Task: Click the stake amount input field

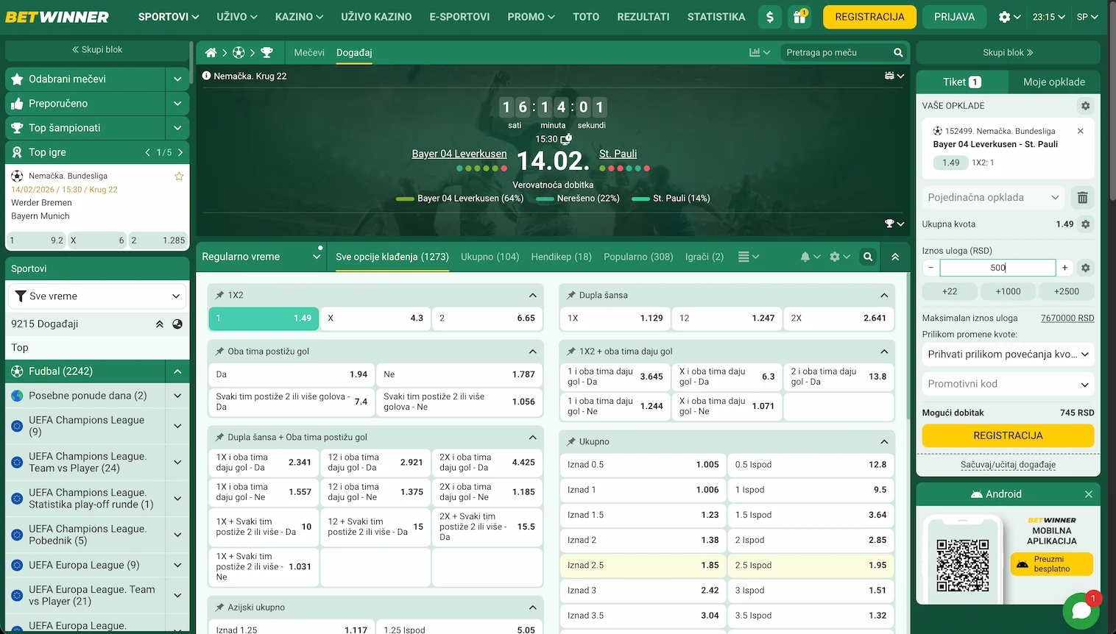Action: pos(997,268)
